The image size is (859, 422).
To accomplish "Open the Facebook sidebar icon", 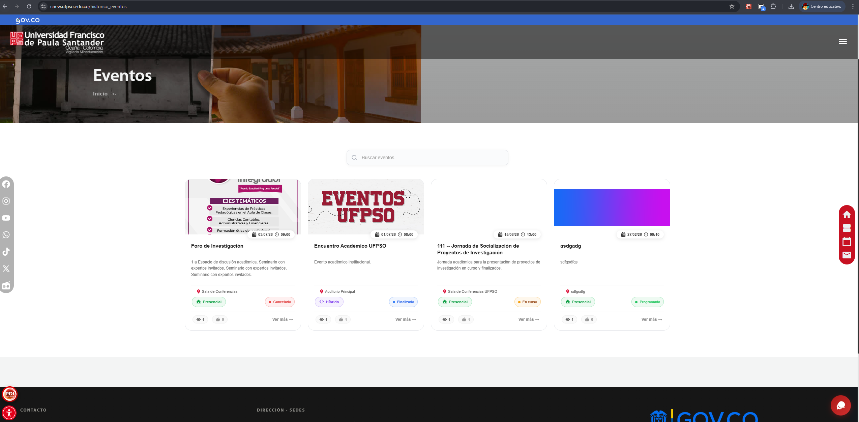I will (x=6, y=184).
